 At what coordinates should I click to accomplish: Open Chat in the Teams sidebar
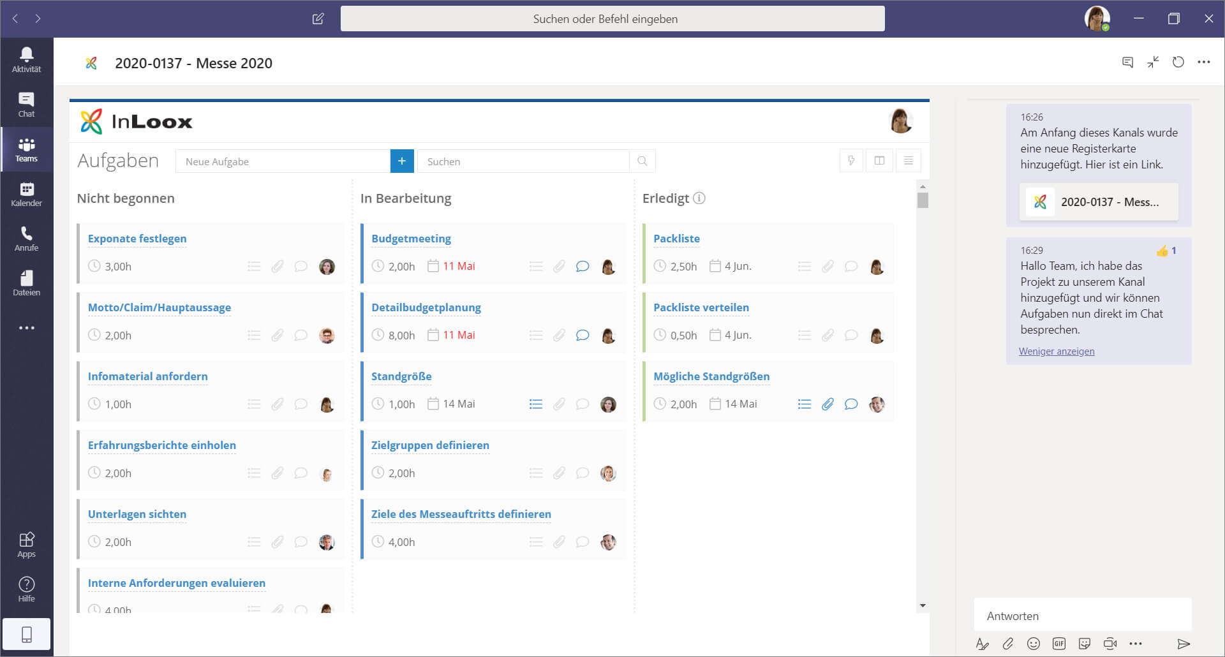[26, 105]
